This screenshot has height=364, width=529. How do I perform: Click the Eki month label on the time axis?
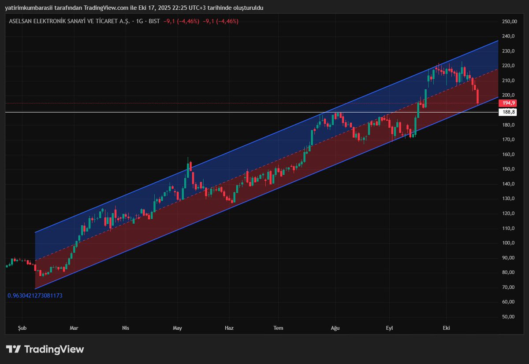tap(447, 328)
